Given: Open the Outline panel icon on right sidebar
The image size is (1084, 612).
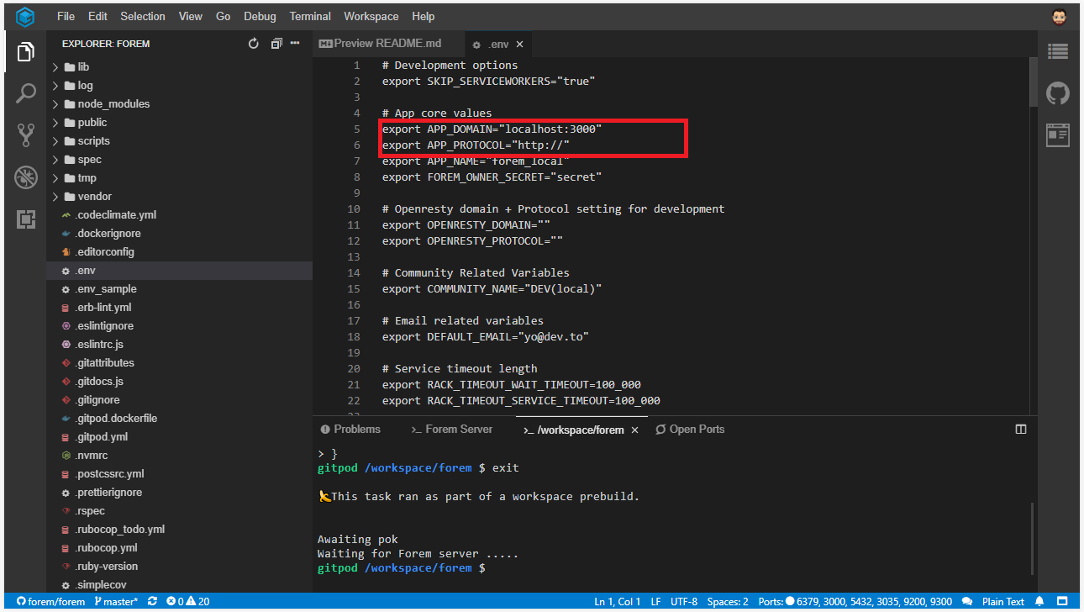Looking at the screenshot, I should (1058, 52).
